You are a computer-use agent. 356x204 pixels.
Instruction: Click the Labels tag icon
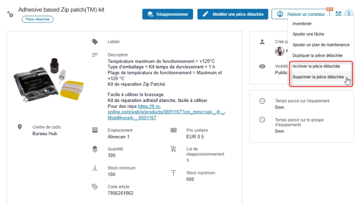[95, 41]
